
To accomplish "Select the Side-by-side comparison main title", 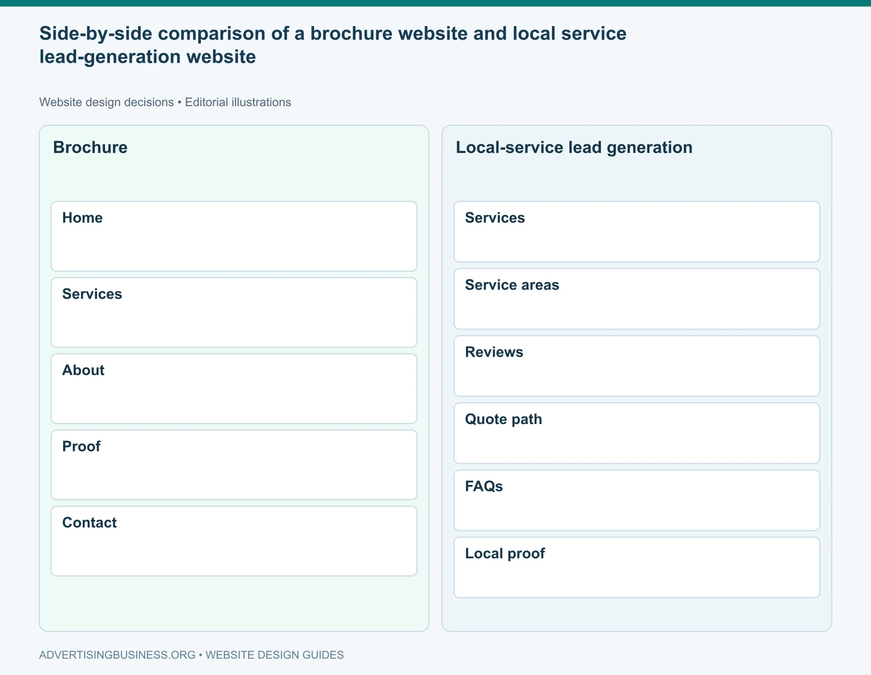I will pyautogui.click(x=333, y=45).
